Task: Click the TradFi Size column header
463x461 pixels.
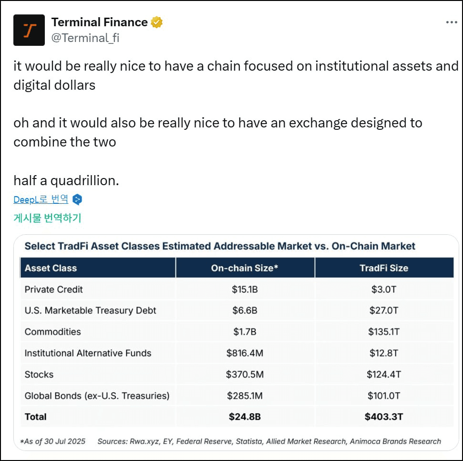Action: click(384, 268)
